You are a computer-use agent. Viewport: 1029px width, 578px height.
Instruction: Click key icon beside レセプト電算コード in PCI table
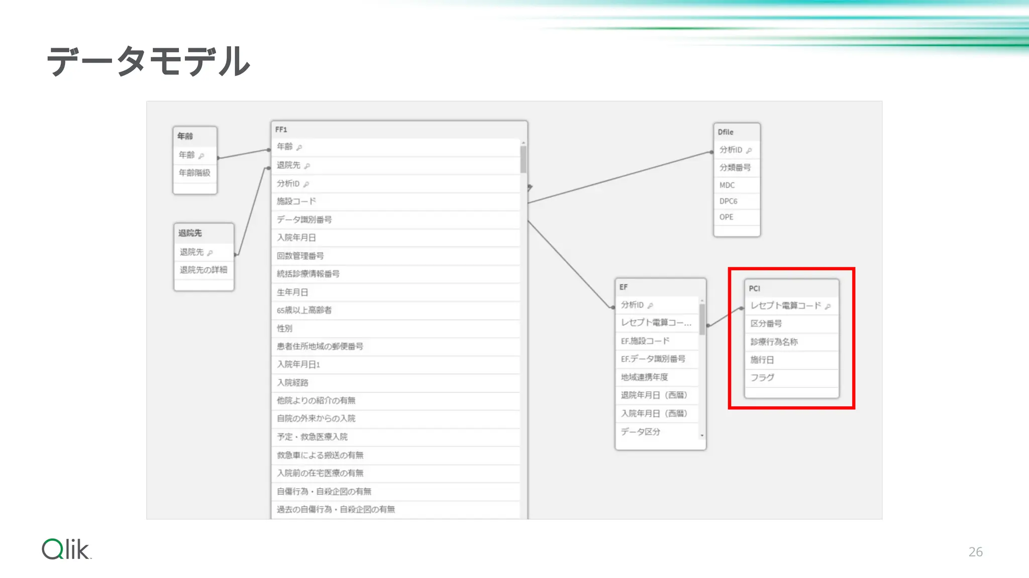[828, 306]
